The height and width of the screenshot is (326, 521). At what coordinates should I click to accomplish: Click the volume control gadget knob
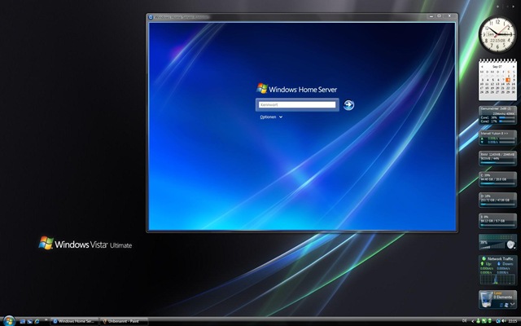(510, 244)
